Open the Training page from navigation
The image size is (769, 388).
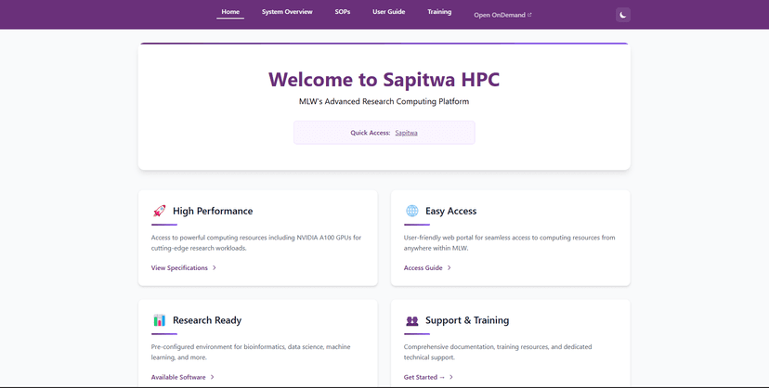[x=439, y=12]
